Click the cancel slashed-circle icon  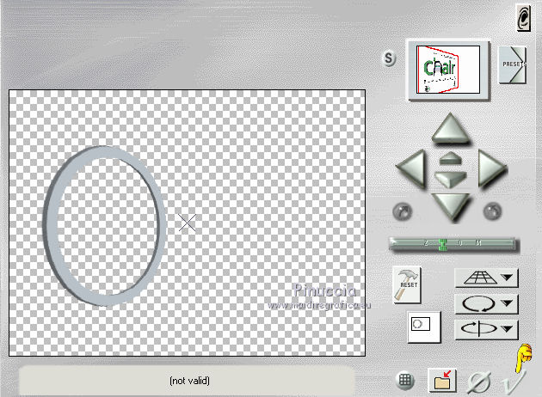click(479, 382)
